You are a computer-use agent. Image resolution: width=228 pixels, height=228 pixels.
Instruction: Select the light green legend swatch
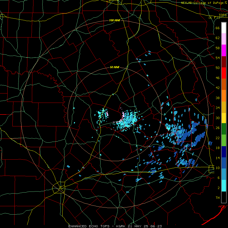coord(224,140)
